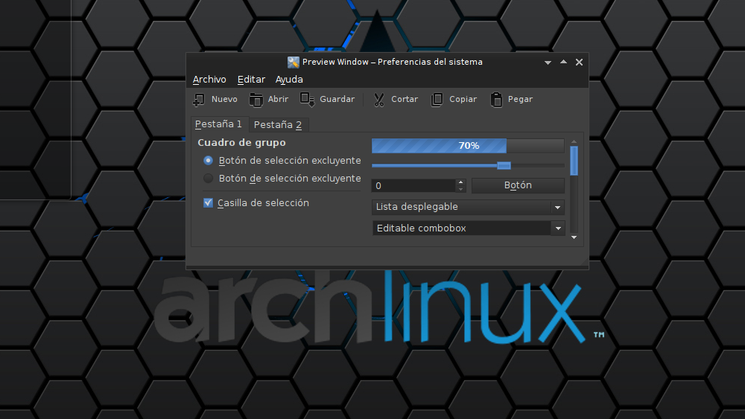Click the Pegar clipboard icon
This screenshot has width=745, height=419.
tap(496, 99)
